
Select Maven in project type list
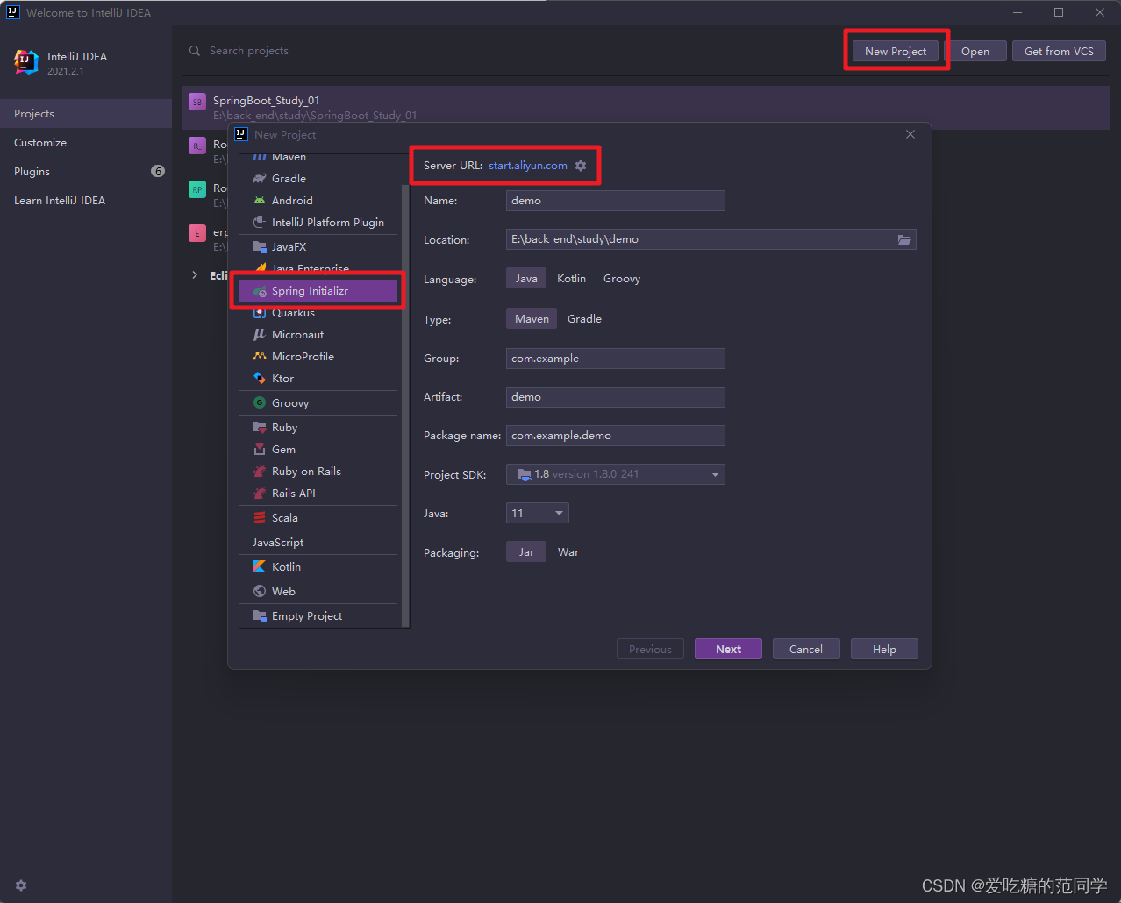tap(318, 158)
